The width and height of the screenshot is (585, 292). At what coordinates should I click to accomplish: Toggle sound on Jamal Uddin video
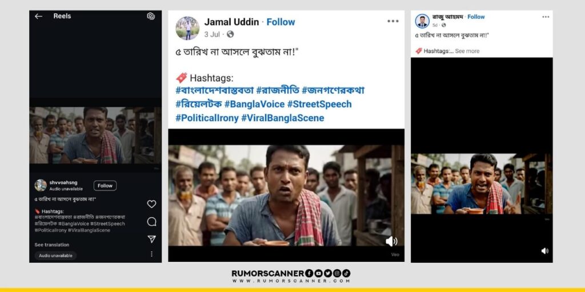pos(391,242)
